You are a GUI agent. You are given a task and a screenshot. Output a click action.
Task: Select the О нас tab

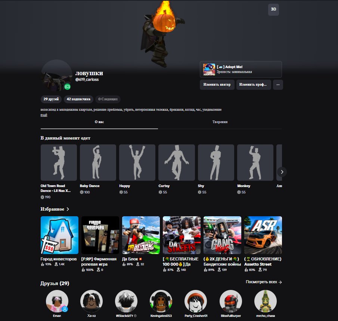99,122
